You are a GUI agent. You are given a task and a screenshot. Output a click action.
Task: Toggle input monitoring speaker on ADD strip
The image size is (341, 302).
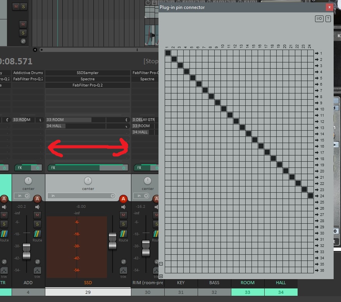(37, 207)
